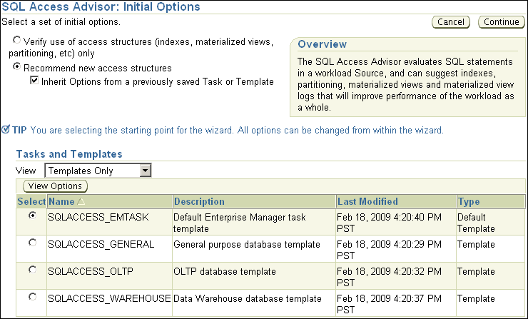Choose 'Recommend new access structures' radio button

click(x=17, y=68)
